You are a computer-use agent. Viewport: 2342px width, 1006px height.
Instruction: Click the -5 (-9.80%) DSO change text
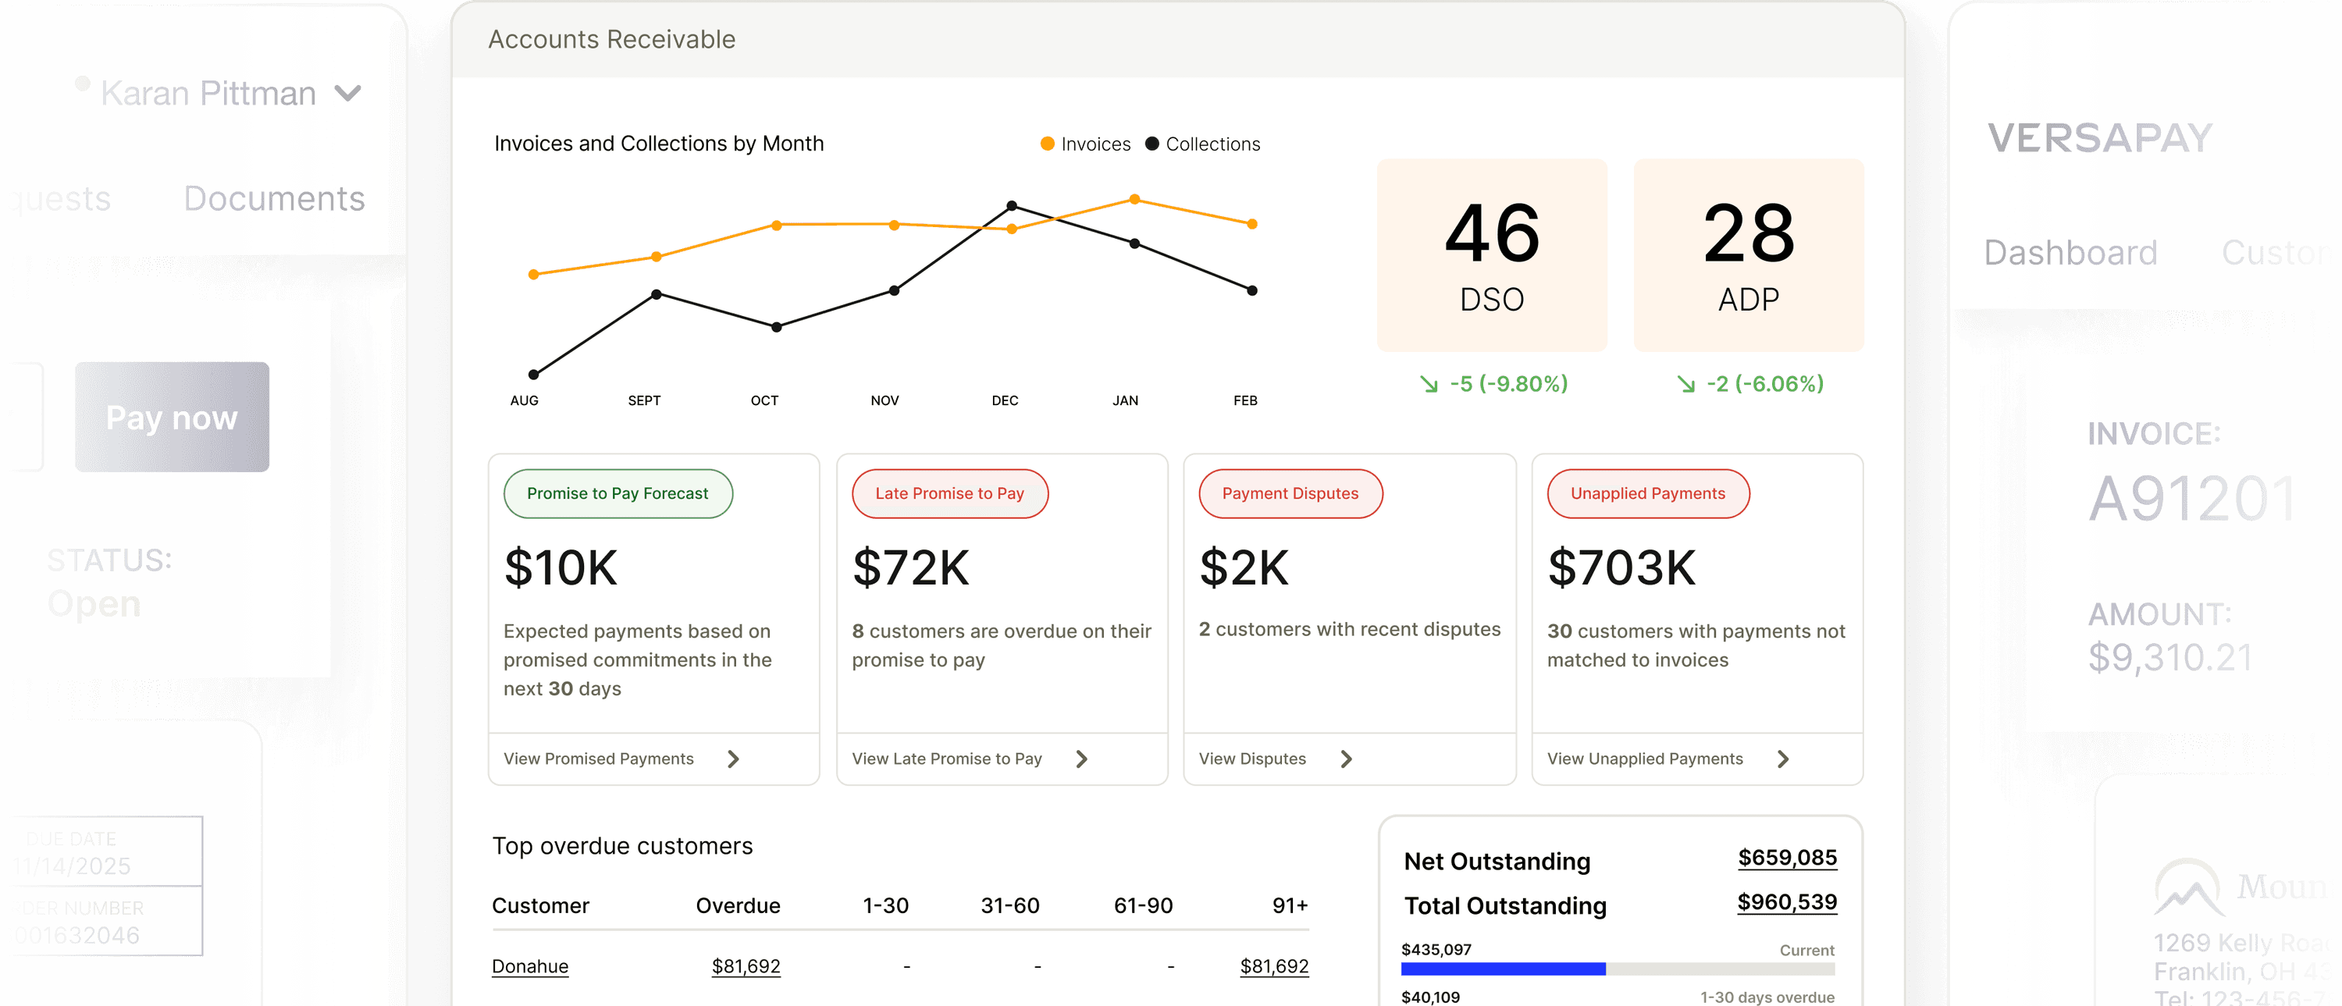(x=1508, y=385)
